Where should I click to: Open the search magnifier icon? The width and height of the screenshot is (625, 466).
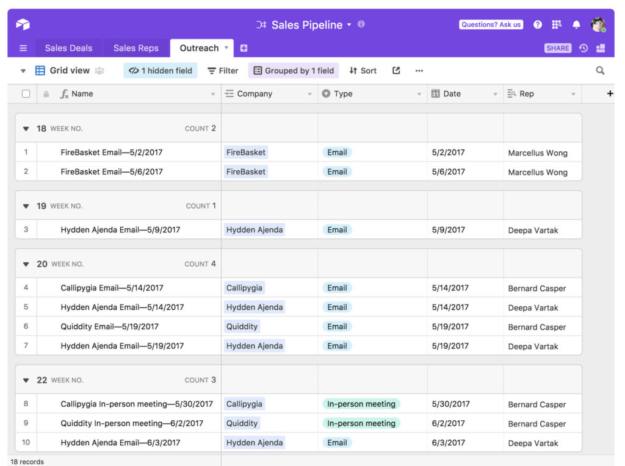[600, 71]
